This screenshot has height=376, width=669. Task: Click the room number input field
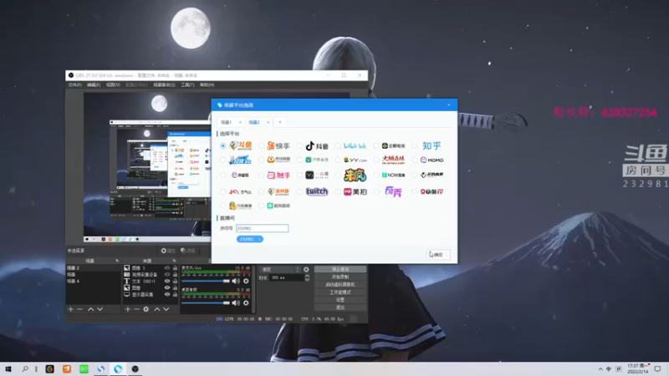(263, 228)
